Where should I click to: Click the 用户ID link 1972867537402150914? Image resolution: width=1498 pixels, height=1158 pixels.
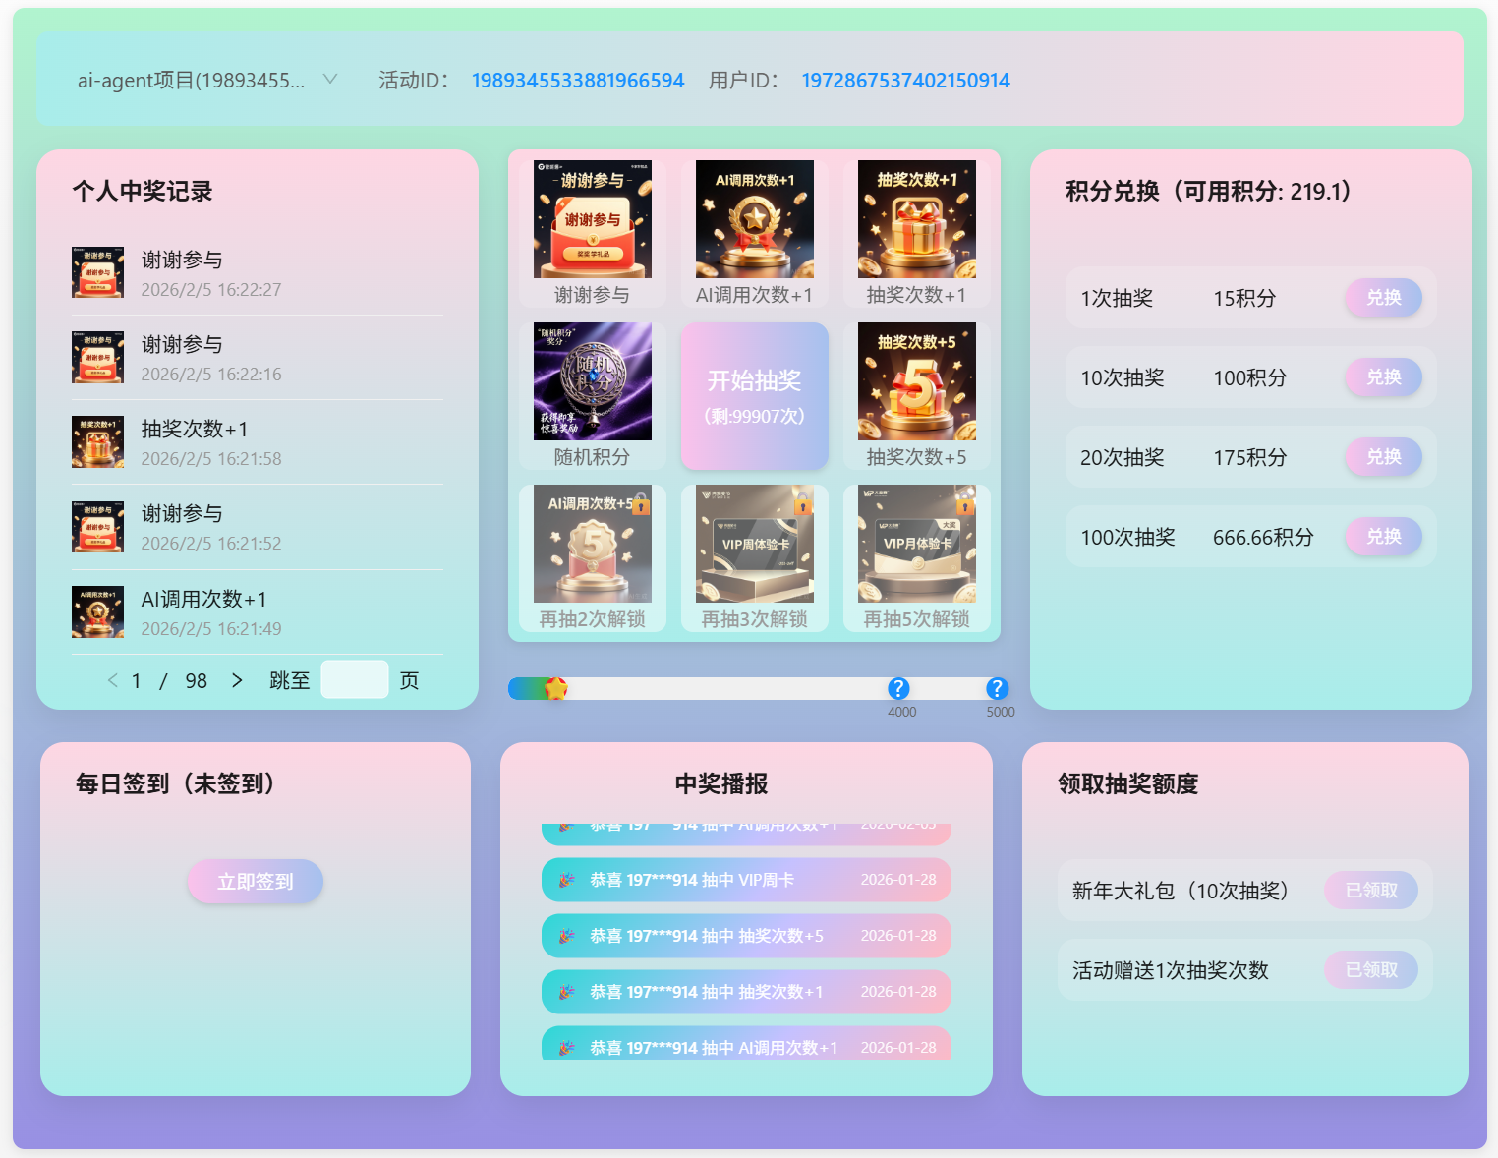[905, 80]
